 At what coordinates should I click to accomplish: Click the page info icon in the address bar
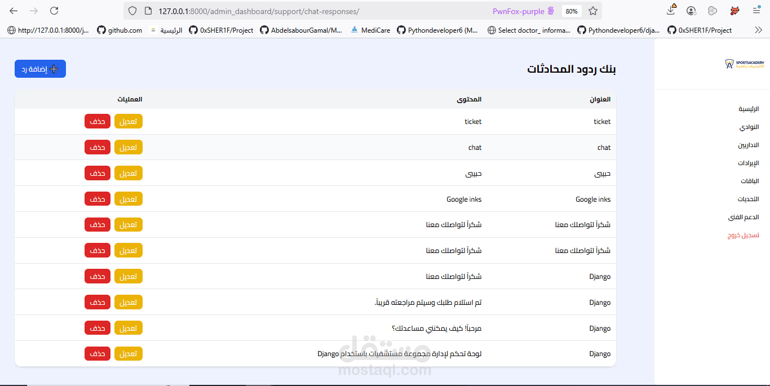[x=148, y=11]
